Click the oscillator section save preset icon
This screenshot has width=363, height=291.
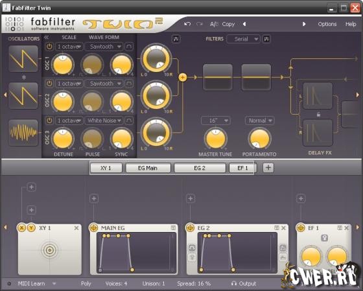(x=176, y=39)
